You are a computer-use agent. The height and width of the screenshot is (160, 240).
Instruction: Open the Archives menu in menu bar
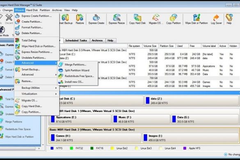[57, 10]
